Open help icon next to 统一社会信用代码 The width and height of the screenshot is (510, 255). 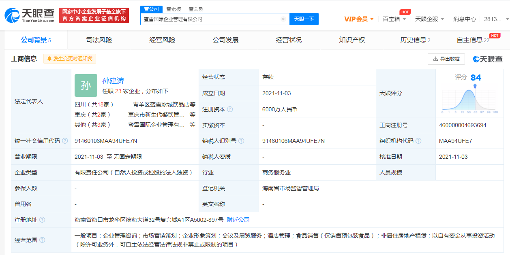pos(65,141)
